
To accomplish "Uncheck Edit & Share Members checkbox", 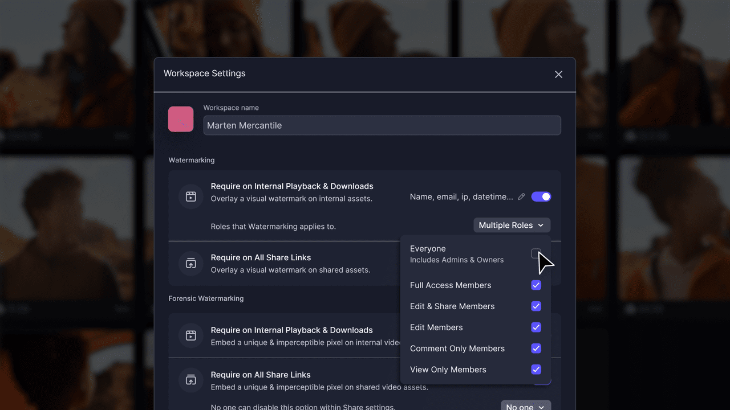I will [x=536, y=306].
